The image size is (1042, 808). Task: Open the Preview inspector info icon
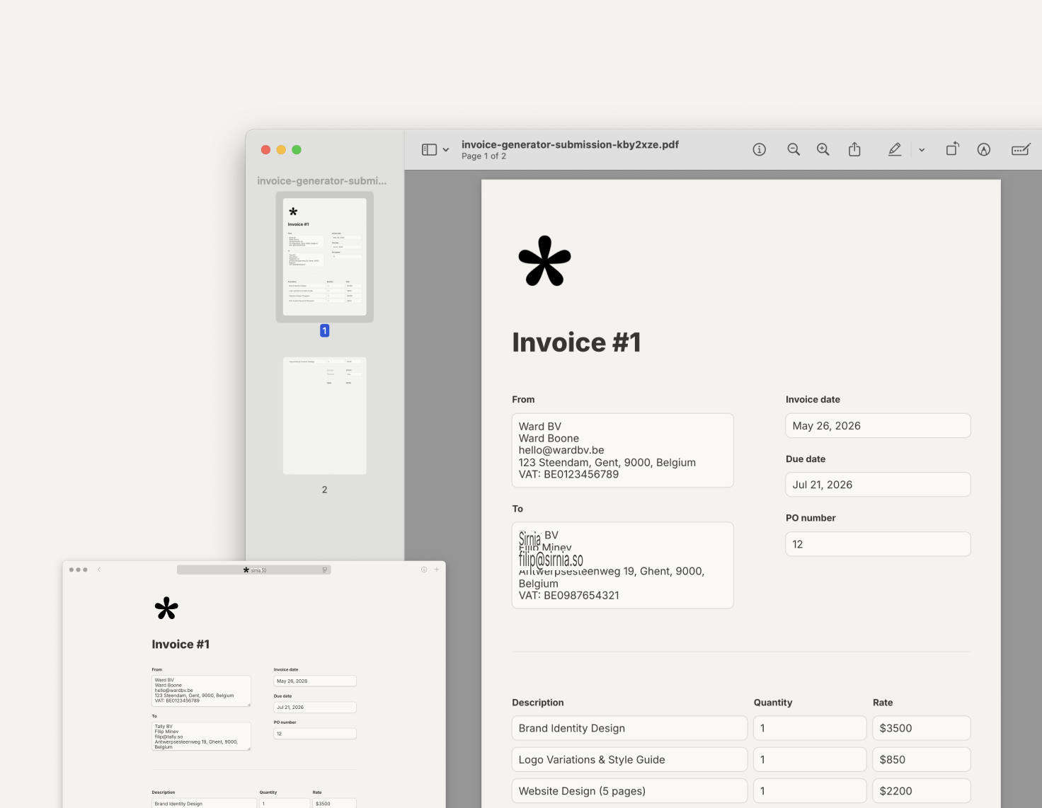point(760,149)
